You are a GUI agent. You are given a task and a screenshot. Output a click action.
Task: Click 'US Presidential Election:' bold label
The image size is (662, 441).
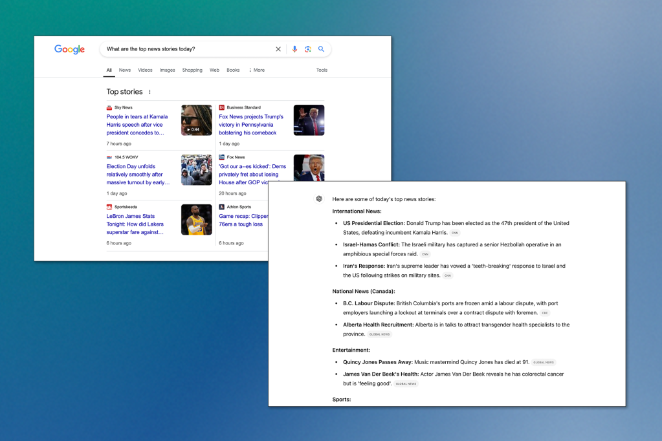coord(374,223)
